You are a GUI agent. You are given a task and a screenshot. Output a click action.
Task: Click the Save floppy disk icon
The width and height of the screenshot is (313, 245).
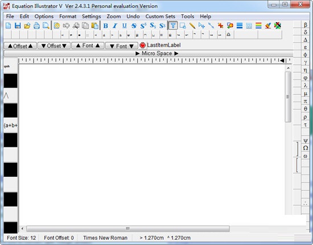18,26
